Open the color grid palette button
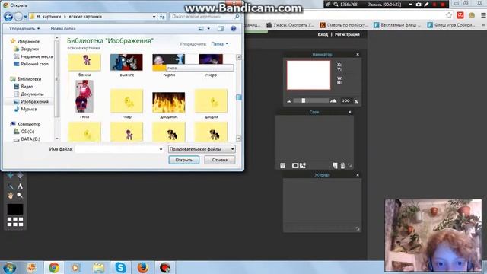The height and width of the screenshot is (274, 487). point(15,221)
